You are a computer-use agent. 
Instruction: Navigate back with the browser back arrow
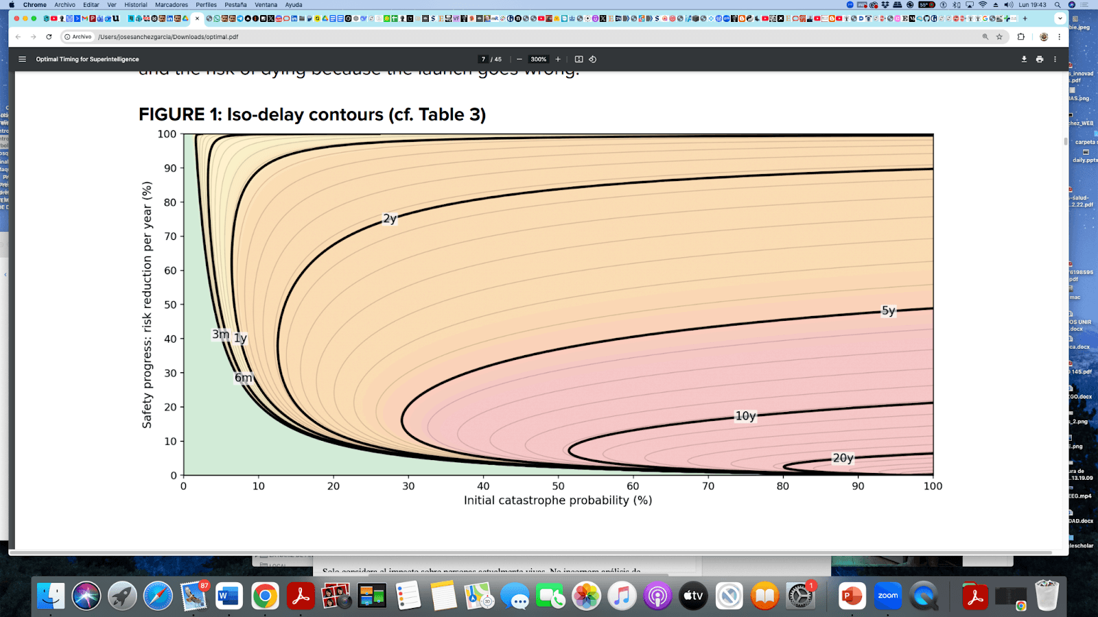point(19,37)
